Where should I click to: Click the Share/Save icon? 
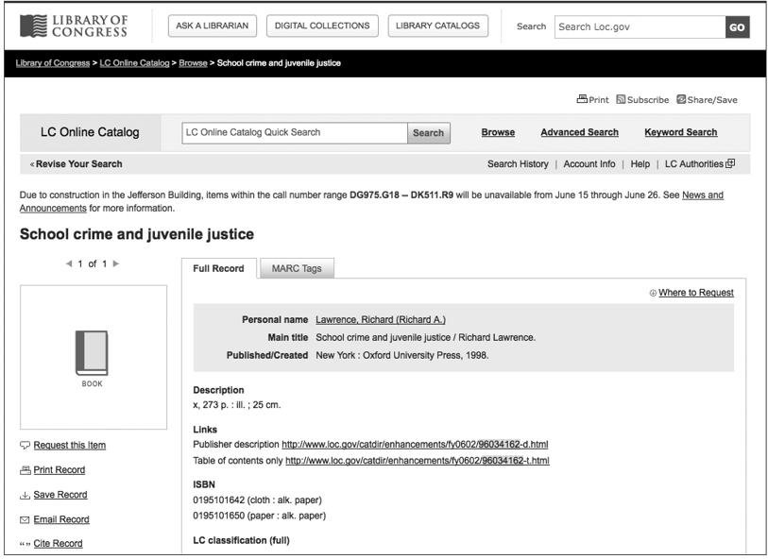click(681, 99)
